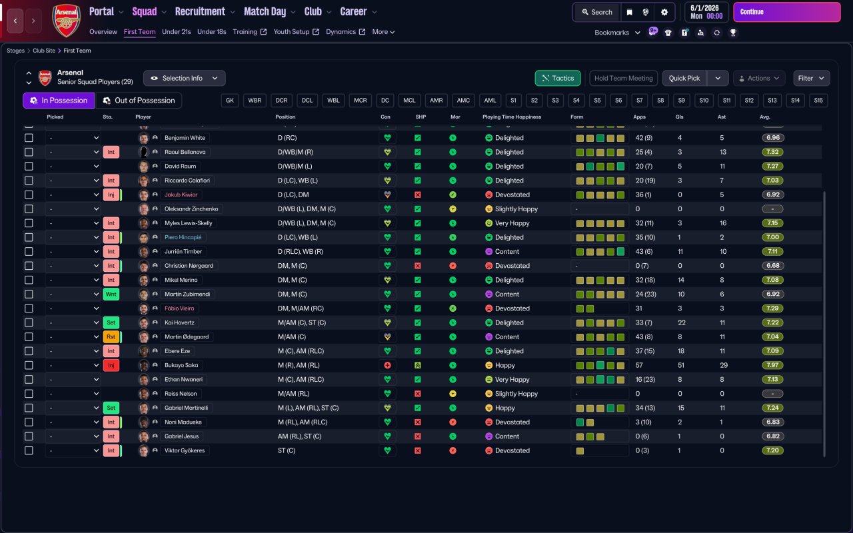Open the trophy shortcut icon
This screenshot has width=853, height=533.
tap(733, 33)
